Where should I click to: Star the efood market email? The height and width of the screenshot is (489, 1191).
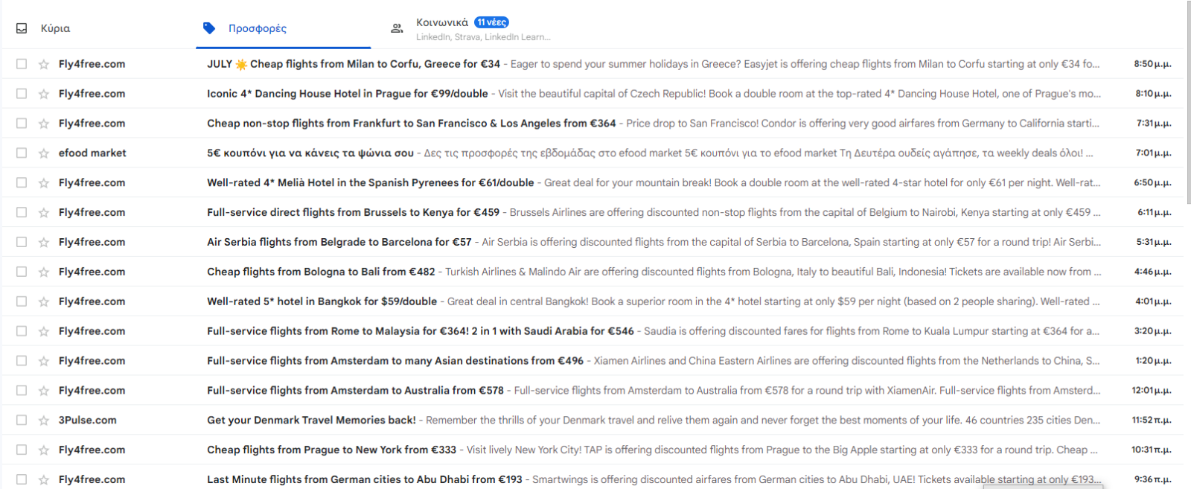[x=44, y=153]
